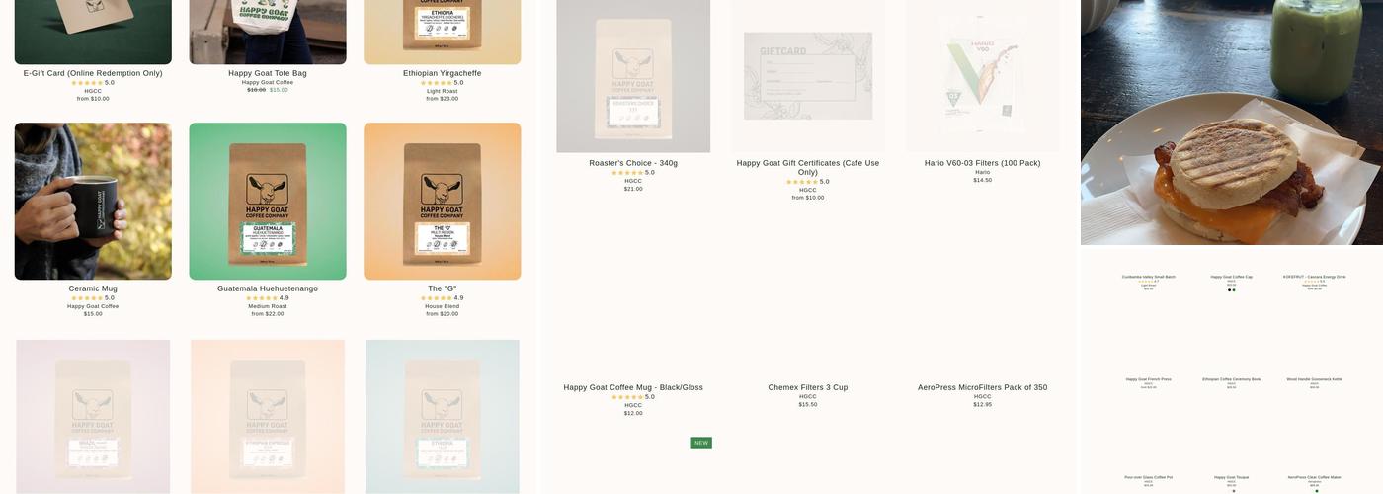Click the Ceramic Mug star rating

[x=93, y=297]
